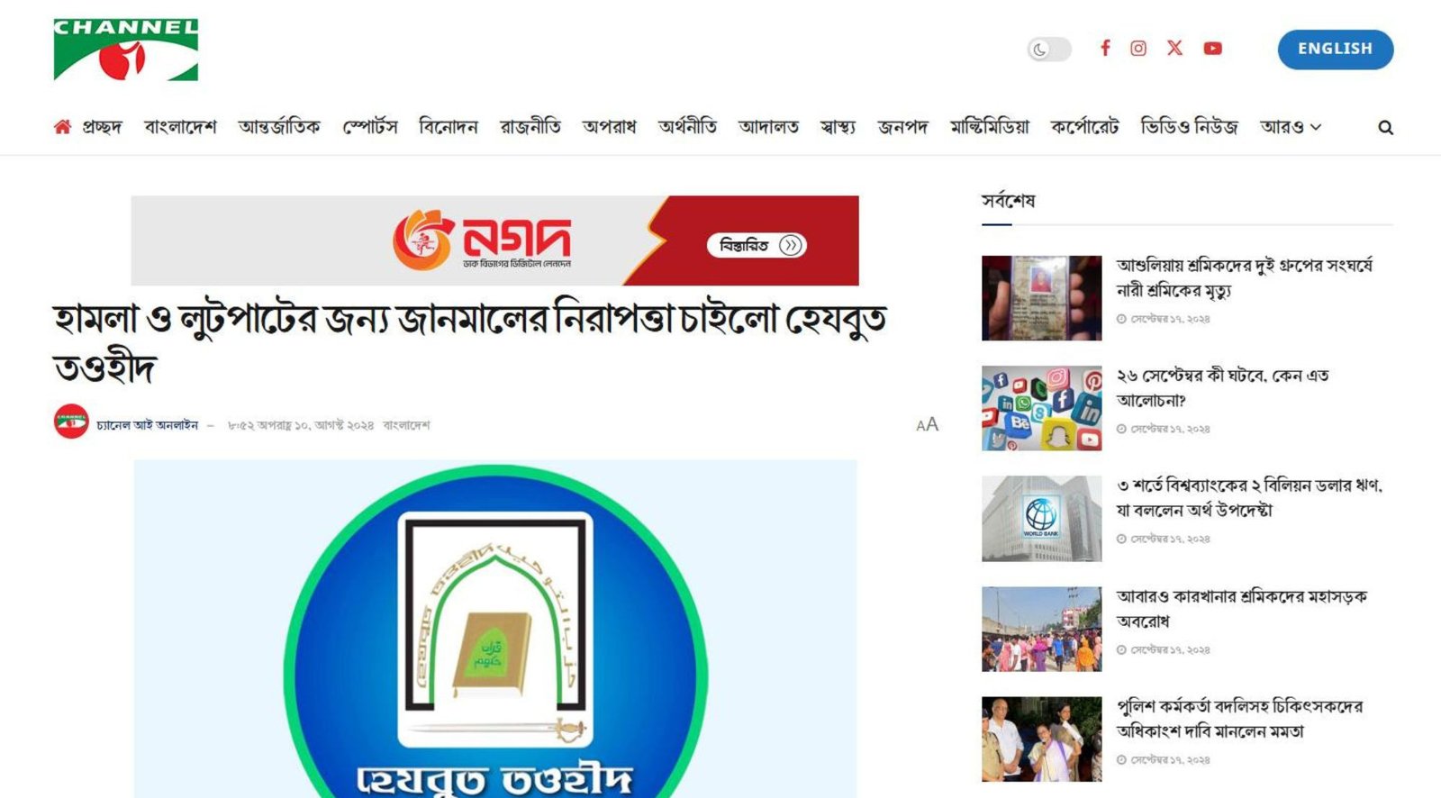The image size is (1441, 798).
Task: Change font size with AA icon
Action: 927,424
